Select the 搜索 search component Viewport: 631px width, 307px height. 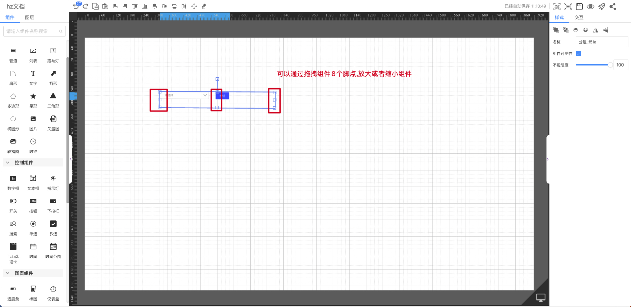13,228
